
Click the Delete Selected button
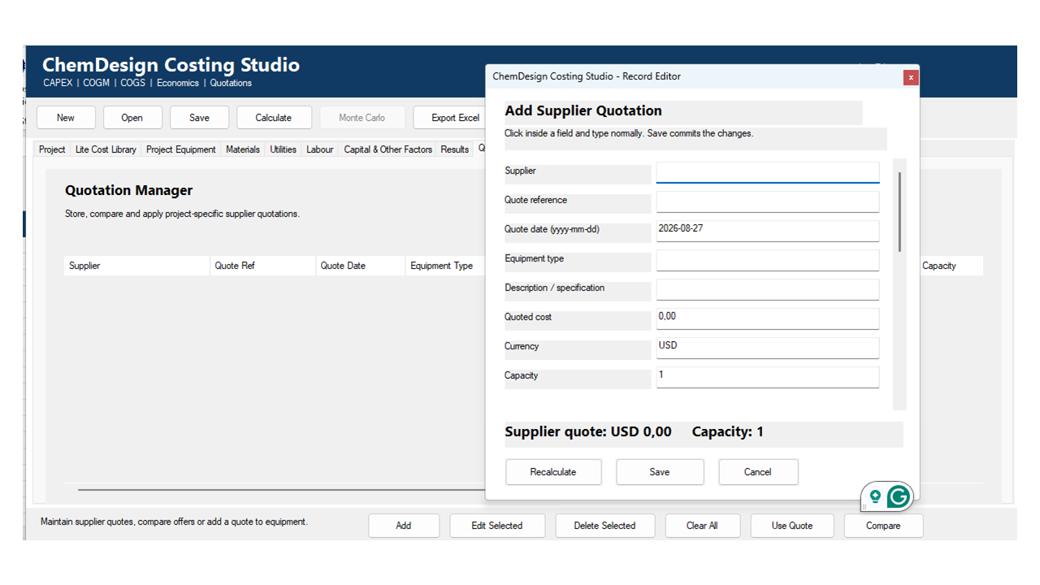click(x=604, y=526)
